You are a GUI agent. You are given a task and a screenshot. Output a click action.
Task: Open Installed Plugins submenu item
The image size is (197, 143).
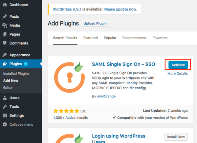tap(16, 74)
